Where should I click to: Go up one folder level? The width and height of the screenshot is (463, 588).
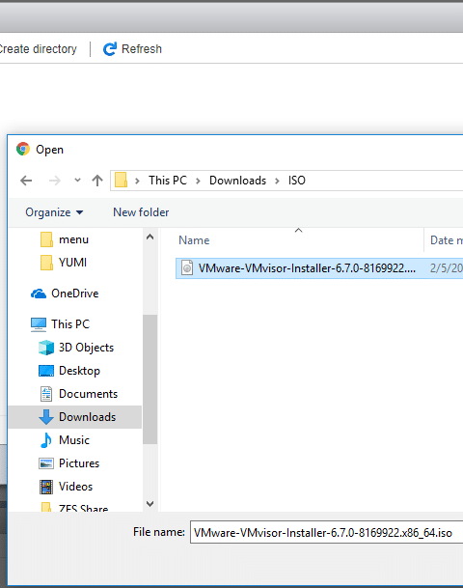97,181
